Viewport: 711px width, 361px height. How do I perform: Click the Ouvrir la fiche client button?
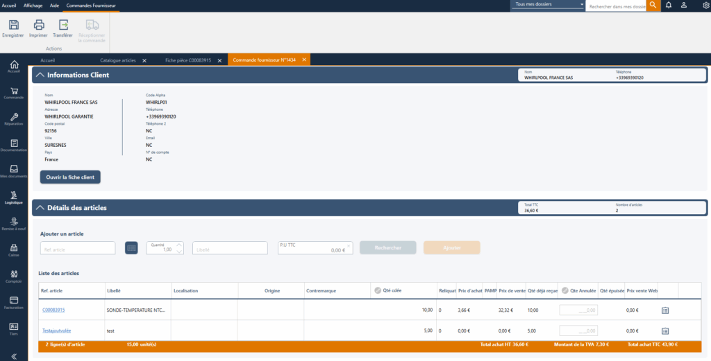(70, 177)
